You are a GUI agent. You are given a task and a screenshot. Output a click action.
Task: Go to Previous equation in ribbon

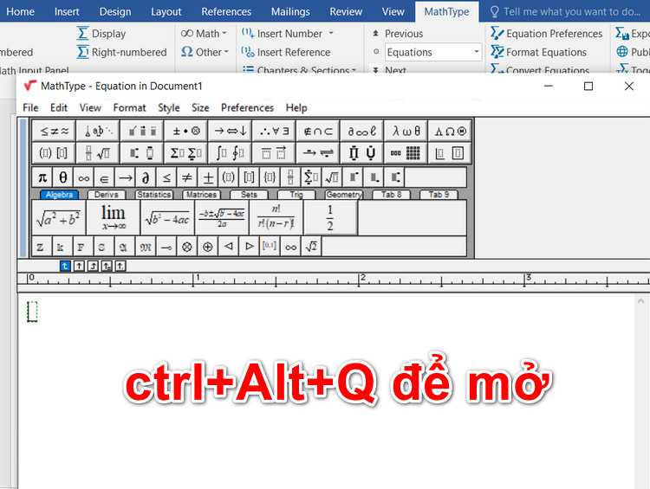398,34
